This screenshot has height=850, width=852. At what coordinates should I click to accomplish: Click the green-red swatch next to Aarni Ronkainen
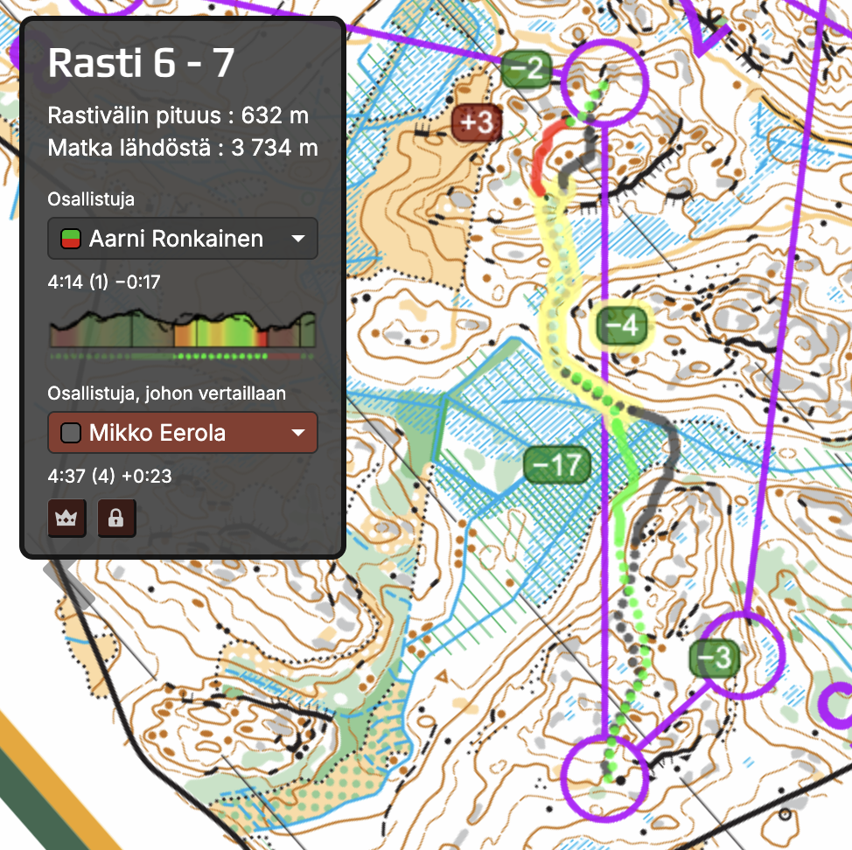pos(70,239)
